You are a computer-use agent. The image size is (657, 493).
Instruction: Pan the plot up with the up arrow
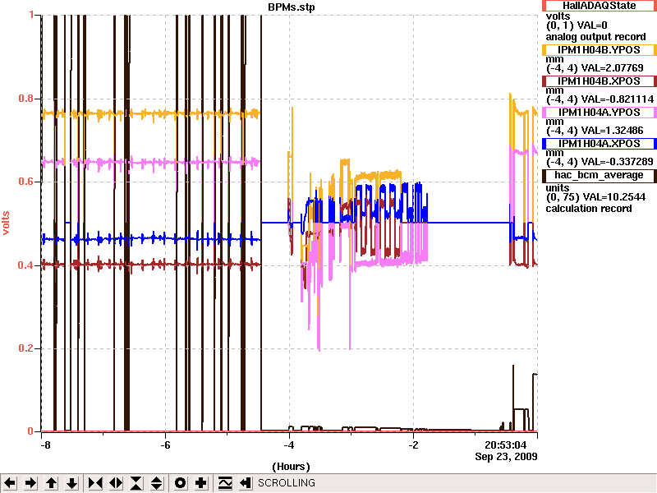[52, 483]
